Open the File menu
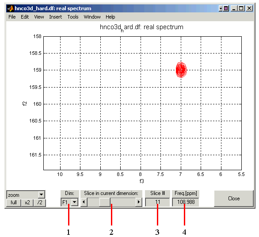The width and height of the screenshot is (259, 237). point(12,17)
